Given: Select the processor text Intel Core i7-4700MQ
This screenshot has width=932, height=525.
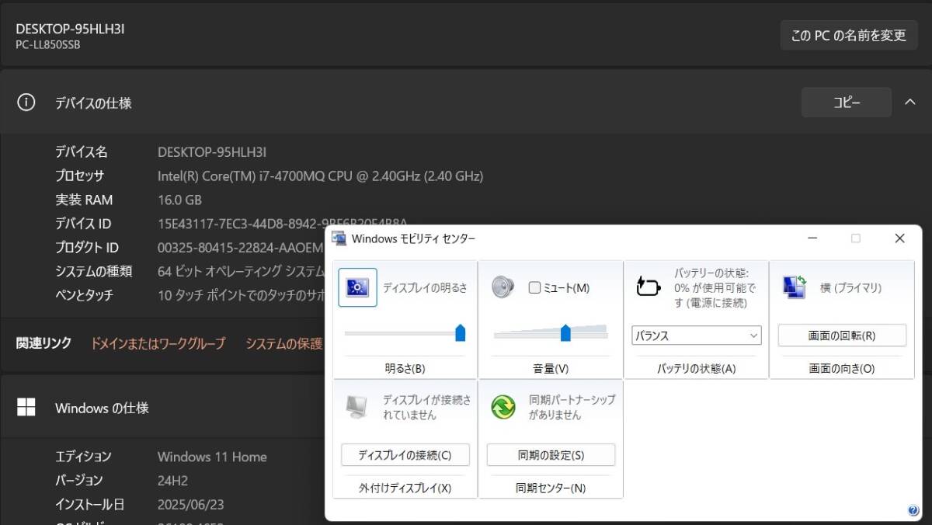Looking at the screenshot, I should 320,176.
